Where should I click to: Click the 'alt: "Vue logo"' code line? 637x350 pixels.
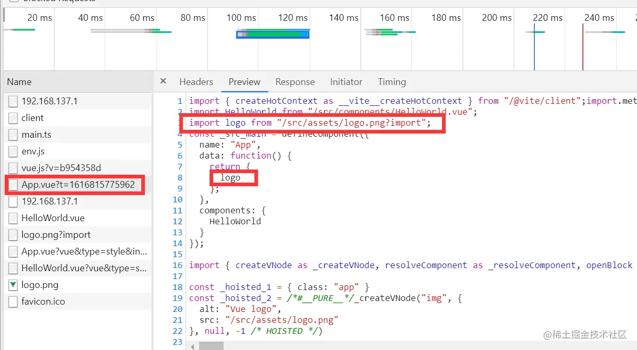239,309
